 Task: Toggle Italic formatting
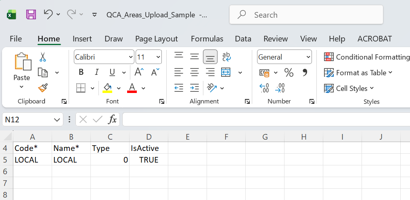(96, 72)
